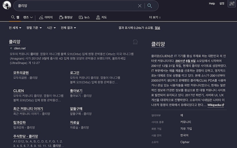237x148 pixels.
Task: Open the 톺아보기 sublink
Action: coord(76,91)
